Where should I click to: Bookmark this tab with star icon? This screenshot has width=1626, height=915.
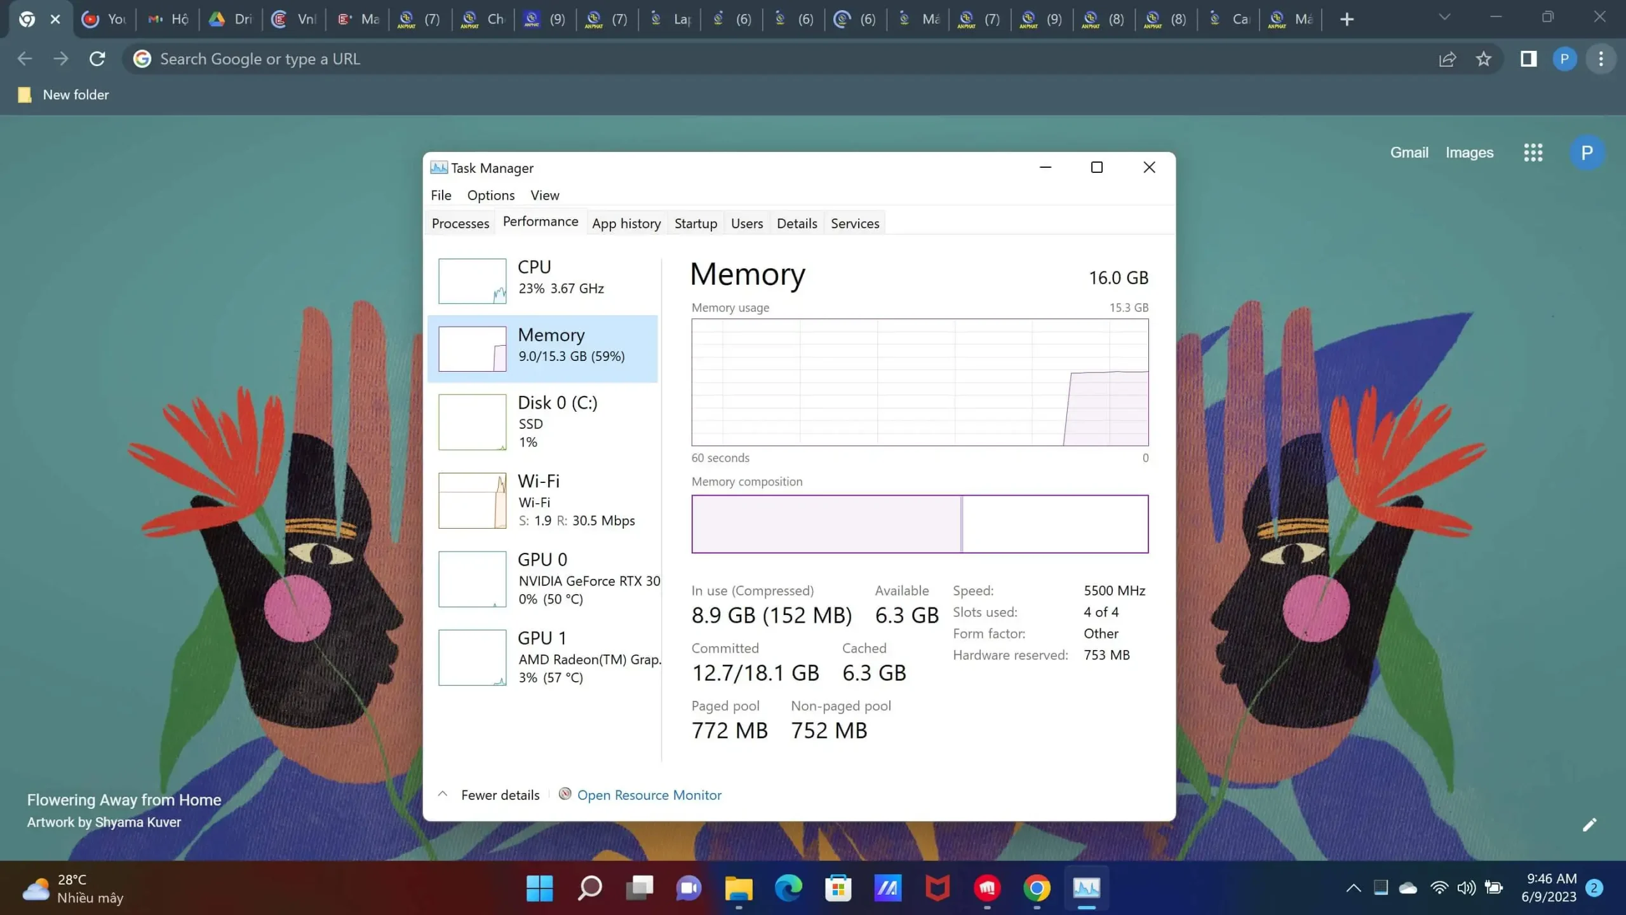coord(1483,59)
